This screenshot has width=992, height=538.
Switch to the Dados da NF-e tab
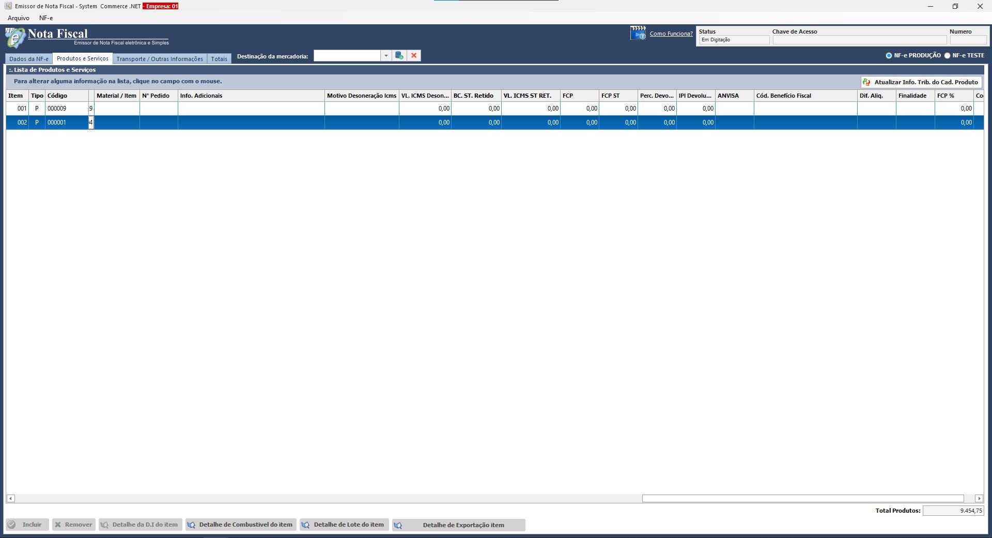pos(29,59)
